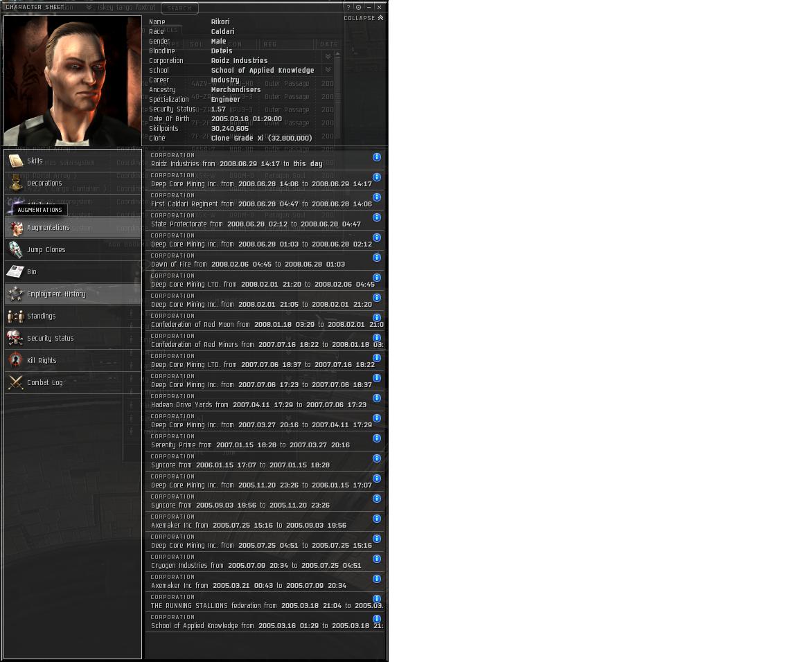
Task: Show info for State Protectorate row
Action: point(377,217)
